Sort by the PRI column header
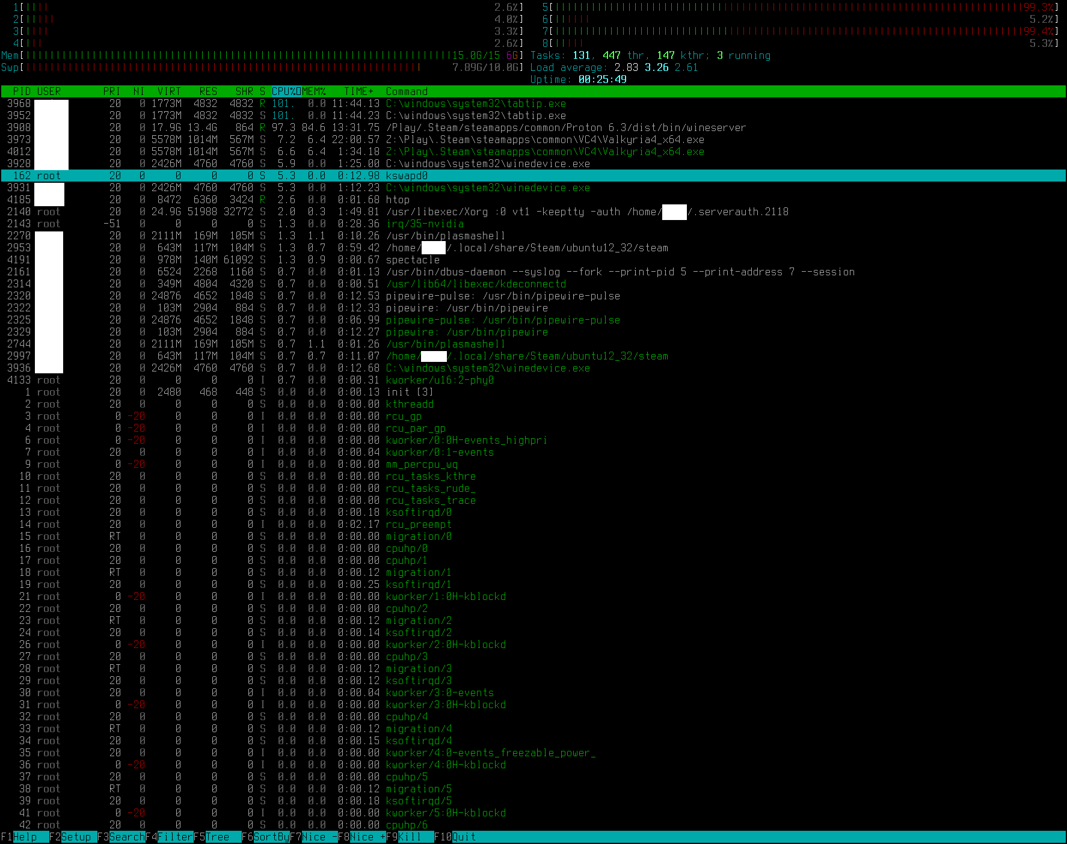The image size is (1067, 844). pos(112,91)
